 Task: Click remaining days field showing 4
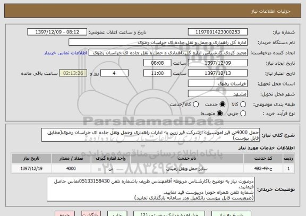click(114, 73)
